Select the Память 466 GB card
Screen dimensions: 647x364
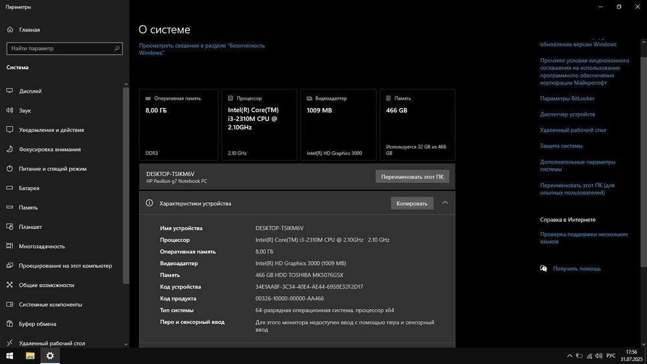point(417,125)
